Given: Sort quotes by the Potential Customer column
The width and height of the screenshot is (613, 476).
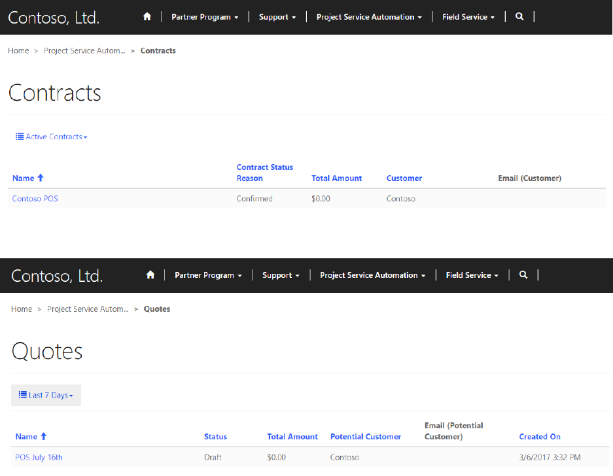Looking at the screenshot, I should 366,437.
